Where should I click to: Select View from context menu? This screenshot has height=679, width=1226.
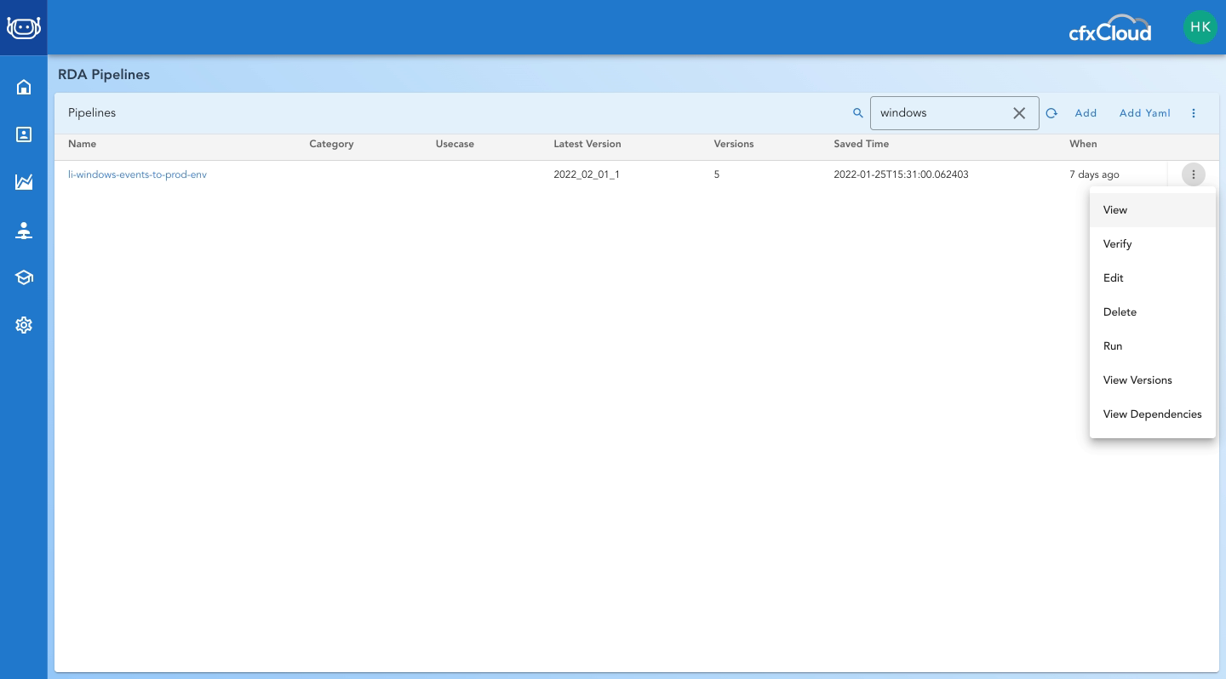[x=1153, y=210]
